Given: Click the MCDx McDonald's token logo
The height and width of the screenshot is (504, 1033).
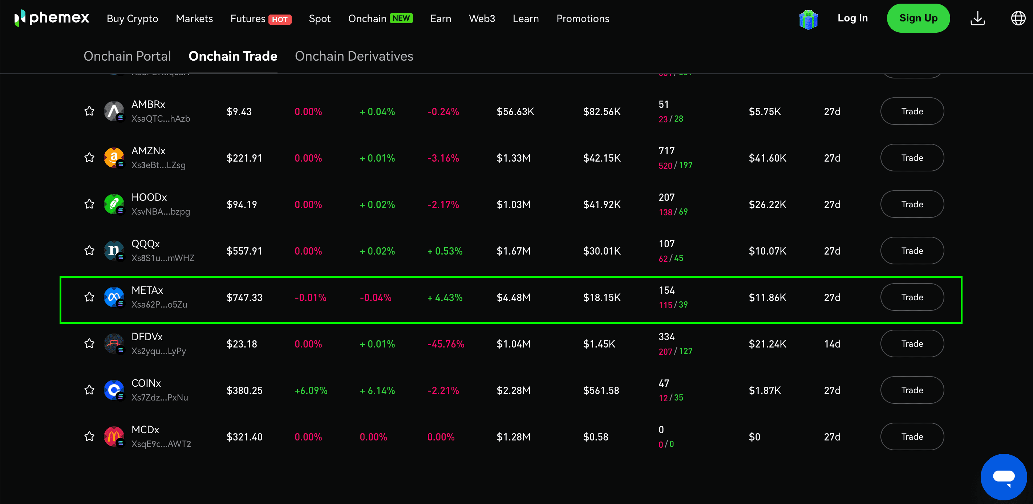Looking at the screenshot, I should click(114, 437).
